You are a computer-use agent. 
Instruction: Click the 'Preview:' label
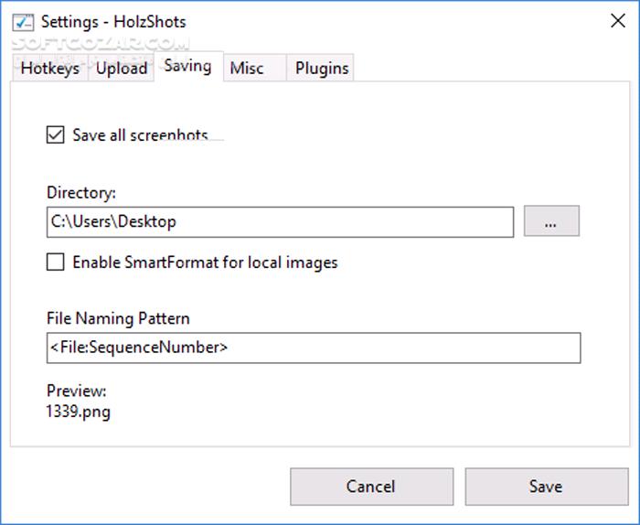(76, 391)
